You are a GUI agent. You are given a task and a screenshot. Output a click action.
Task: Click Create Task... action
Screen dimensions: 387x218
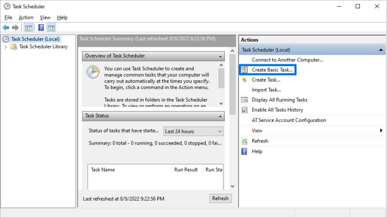click(266, 80)
